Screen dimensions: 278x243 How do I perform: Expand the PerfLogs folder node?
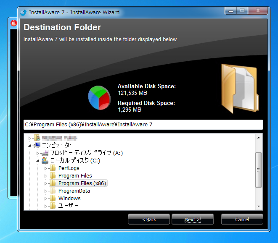[x=45, y=168]
